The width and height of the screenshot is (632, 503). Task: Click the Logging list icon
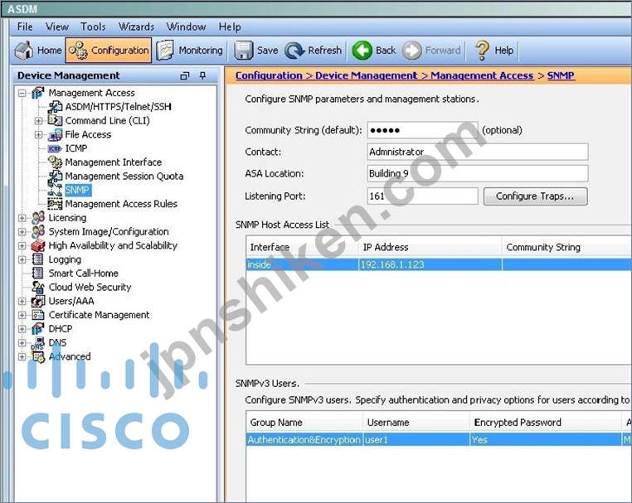(x=37, y=259)
